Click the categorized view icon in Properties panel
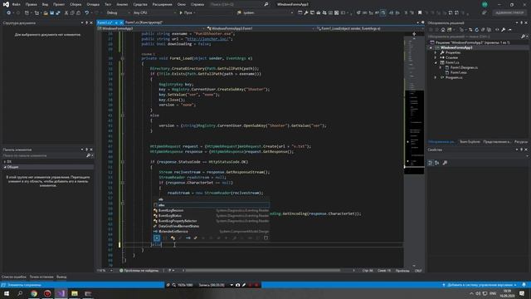The height and width of the screenshot is (299, 531). pyautogui.click(x=430, y=163)
